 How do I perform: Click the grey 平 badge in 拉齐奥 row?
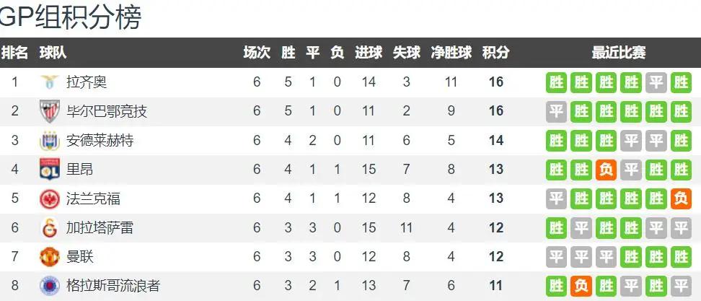[656, 82]
